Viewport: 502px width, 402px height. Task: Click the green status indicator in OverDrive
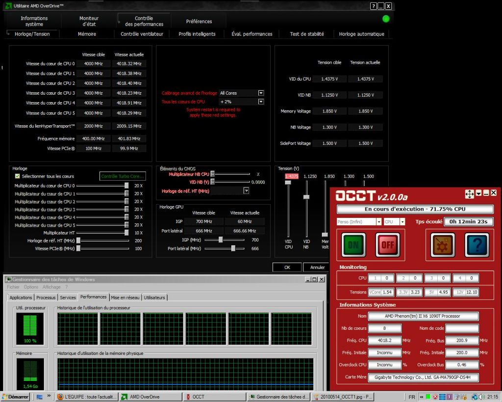click(386, 19)
